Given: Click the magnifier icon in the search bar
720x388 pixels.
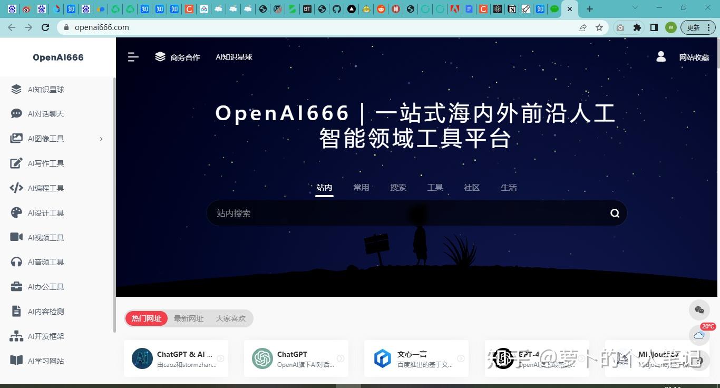Looking at the screenshot, I should click(x=615, y=213).
